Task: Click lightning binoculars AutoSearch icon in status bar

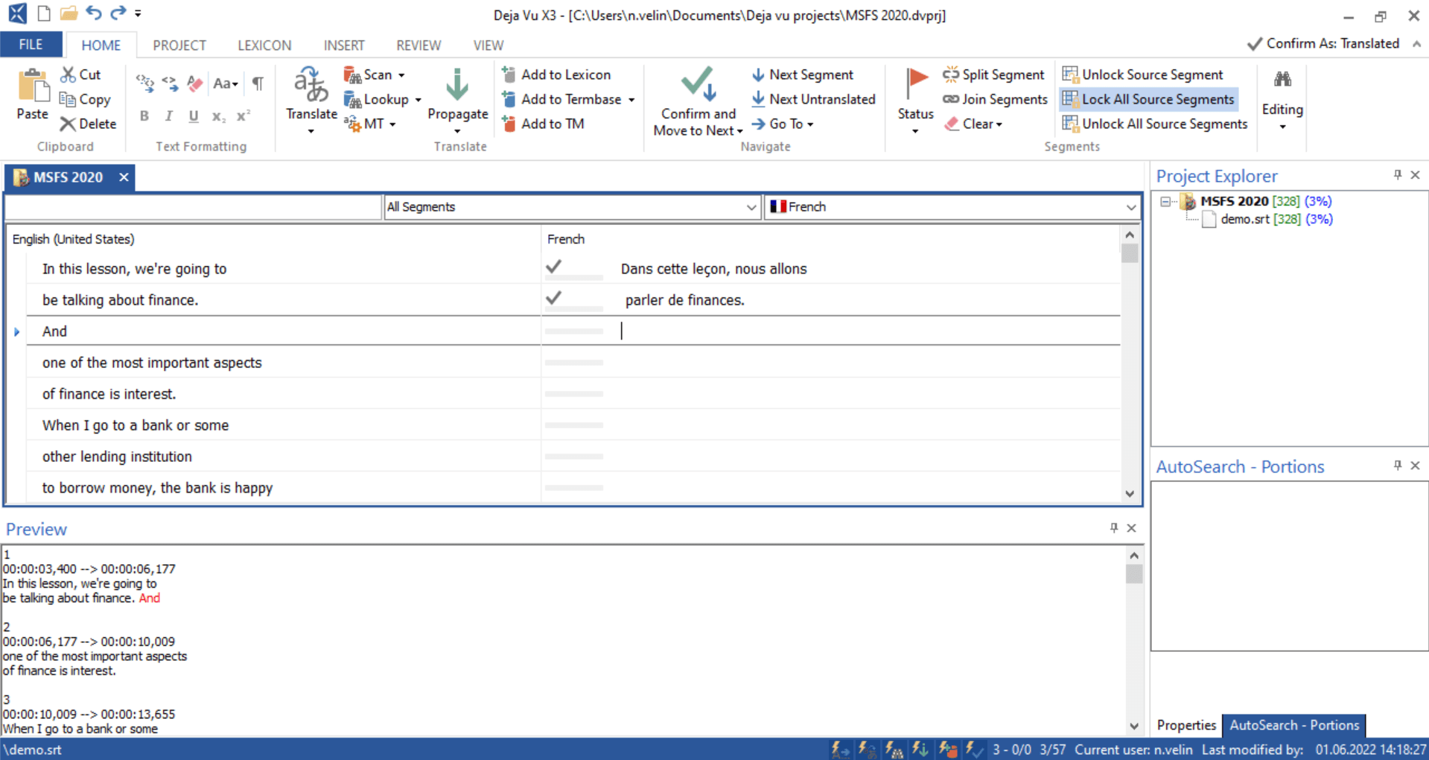Action: tap(894, 750)
